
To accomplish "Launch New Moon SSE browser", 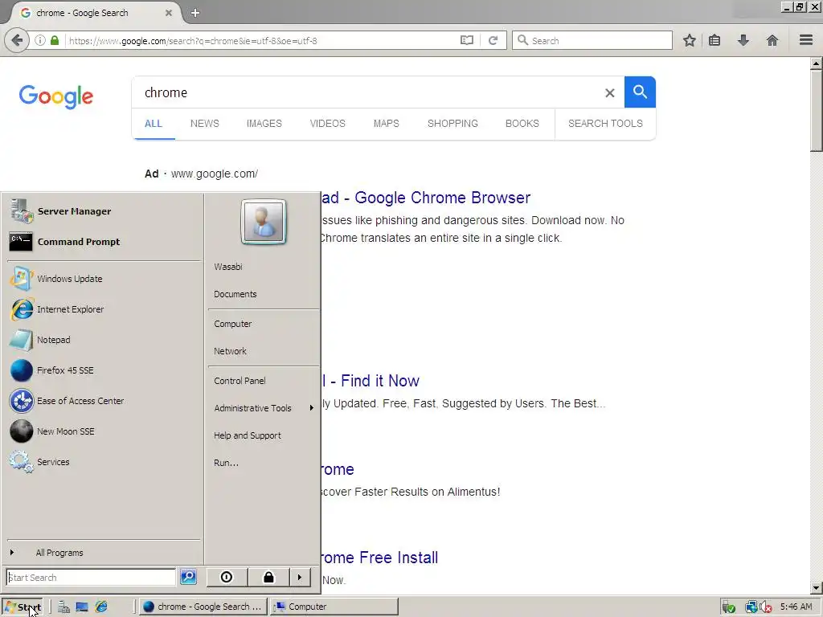I will pyautogui.click(x=104, y=431).
